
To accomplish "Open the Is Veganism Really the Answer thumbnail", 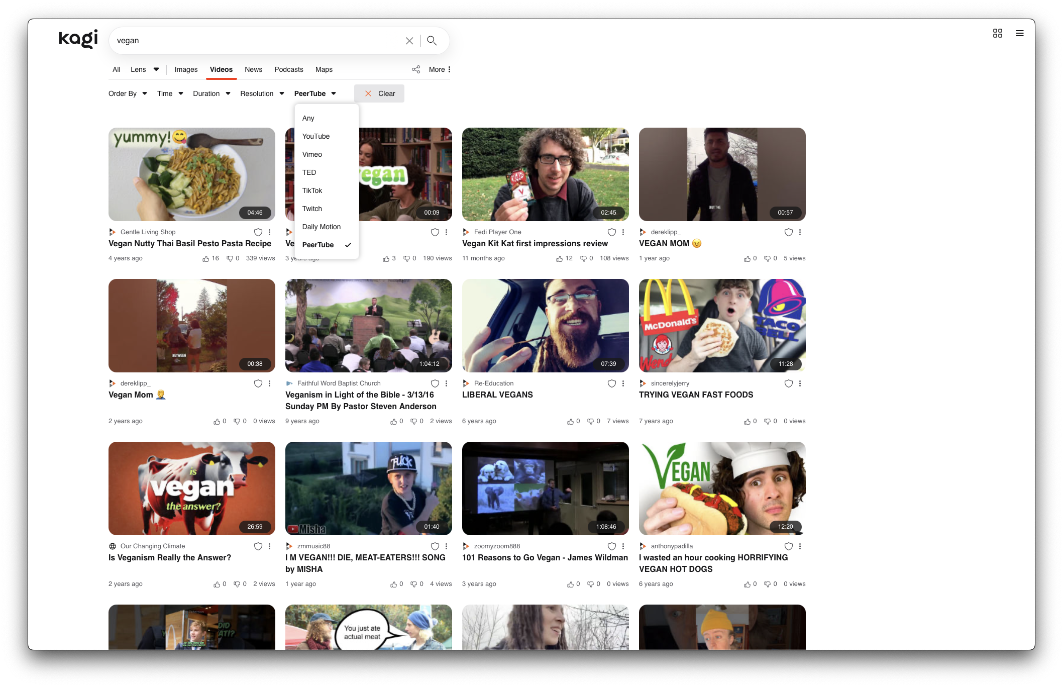I will 192,488.
